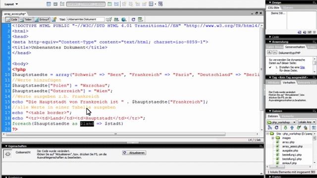317x178 pixels.
Task: Click the Get files green down arrow
Action: [x=285, y=128]
